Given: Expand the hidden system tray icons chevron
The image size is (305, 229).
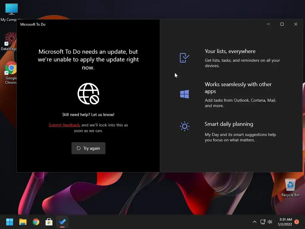Looking at the screenshot, I should point(254,222).
